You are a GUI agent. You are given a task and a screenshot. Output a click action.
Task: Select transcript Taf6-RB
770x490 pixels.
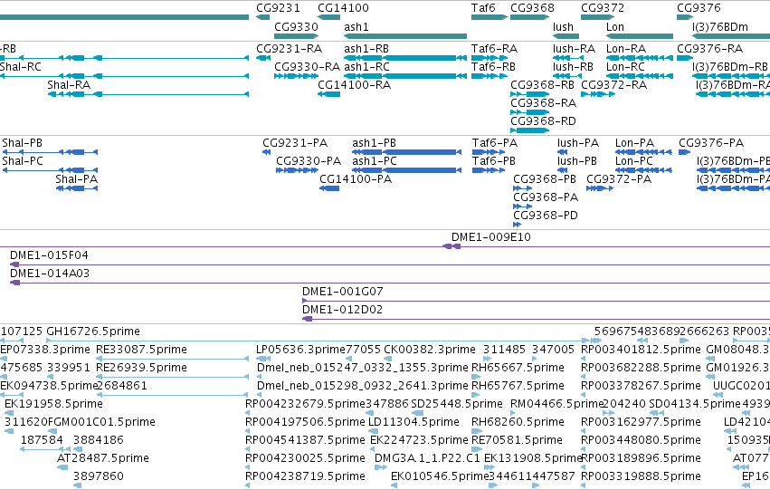490,76
